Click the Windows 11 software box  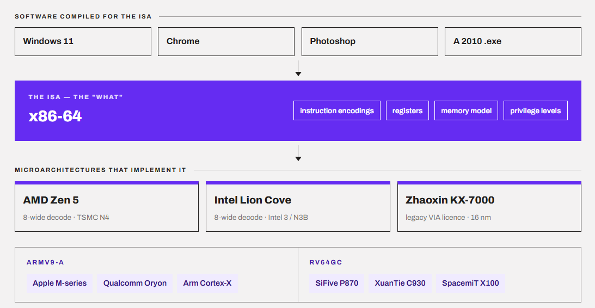[83, 41]
